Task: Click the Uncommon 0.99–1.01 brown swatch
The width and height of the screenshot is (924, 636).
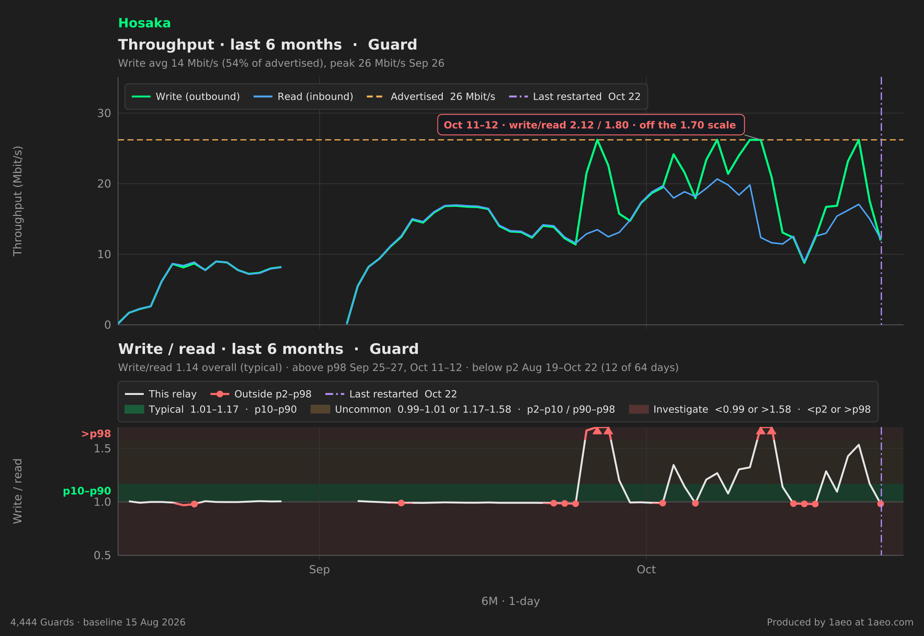Action: [320, 409]
